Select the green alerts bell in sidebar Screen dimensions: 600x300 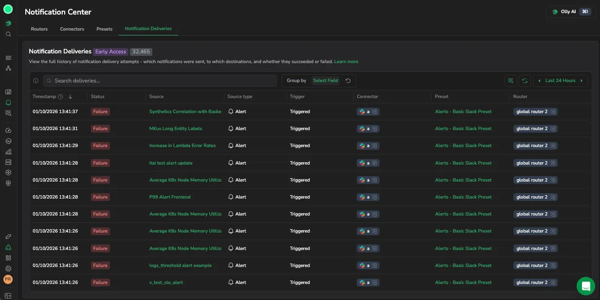(x=8, y=102)
